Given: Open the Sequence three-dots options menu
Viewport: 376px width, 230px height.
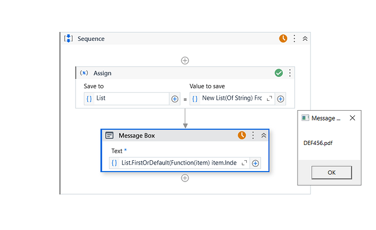Looking at the screenshot, I should pyautogui.click(x=294, y=39).
